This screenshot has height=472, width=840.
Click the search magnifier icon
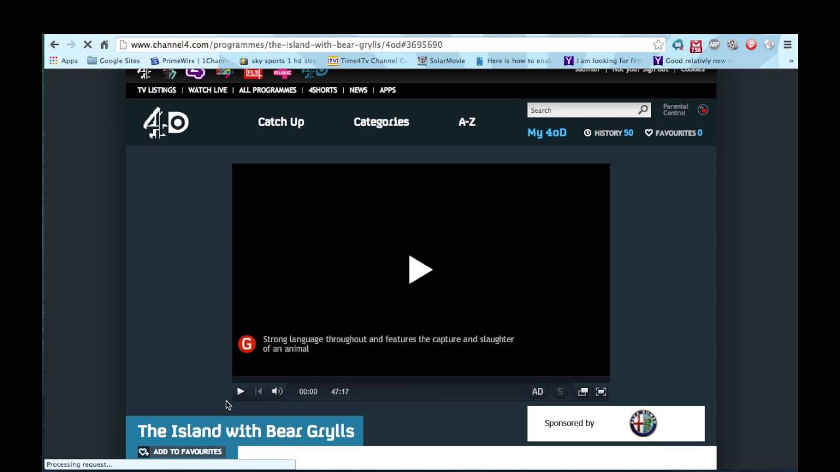tap(643, 109)
